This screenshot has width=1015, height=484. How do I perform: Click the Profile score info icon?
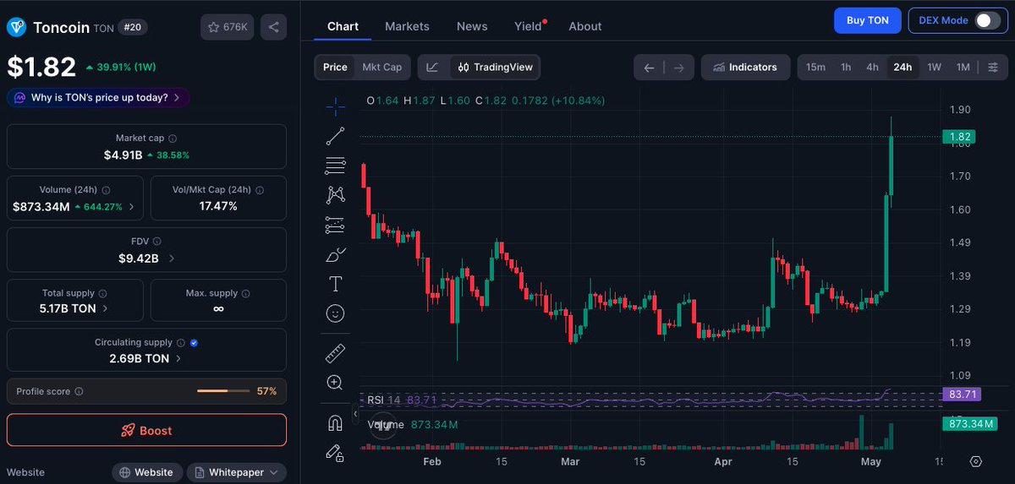pos(79,392)
